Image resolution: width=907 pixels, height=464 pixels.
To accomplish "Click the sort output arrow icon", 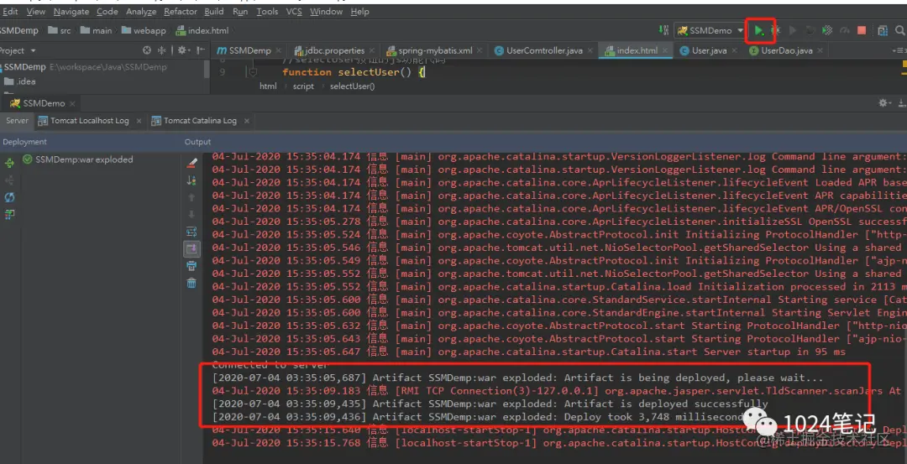I will click(191, 181).
